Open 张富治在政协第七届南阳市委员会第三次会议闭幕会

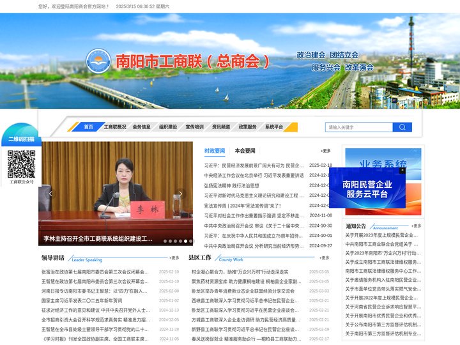(95, 272)
